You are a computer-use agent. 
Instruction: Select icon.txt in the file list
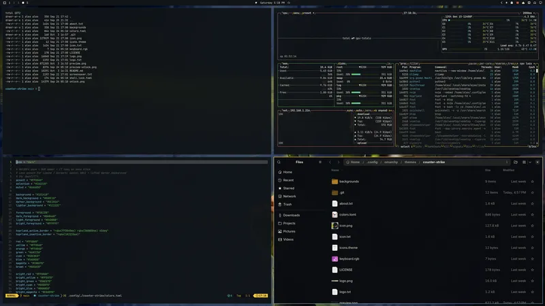point(345,237)
